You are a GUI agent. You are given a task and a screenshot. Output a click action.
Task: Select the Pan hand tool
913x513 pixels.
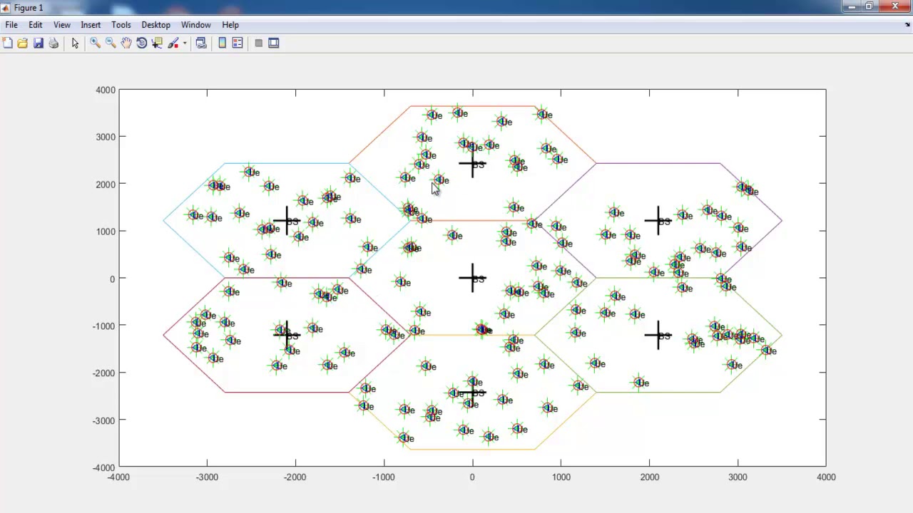point(126,43)
